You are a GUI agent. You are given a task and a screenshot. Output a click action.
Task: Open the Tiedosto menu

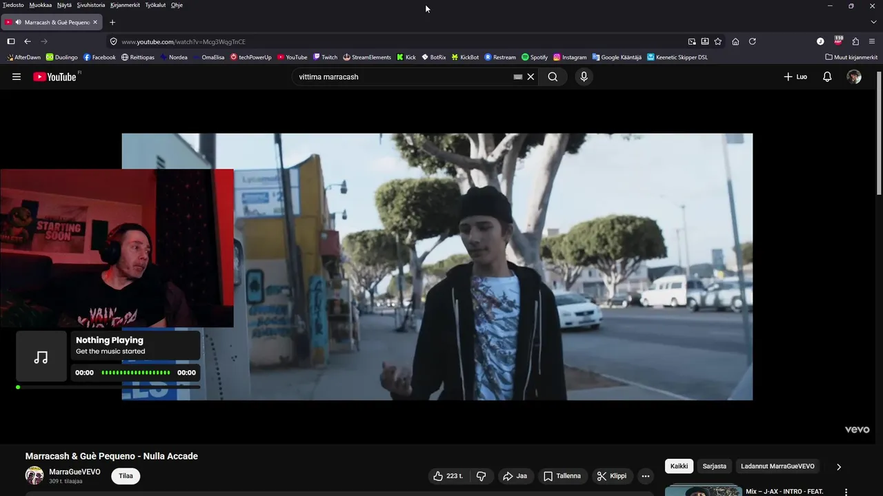tap(13, 5)
